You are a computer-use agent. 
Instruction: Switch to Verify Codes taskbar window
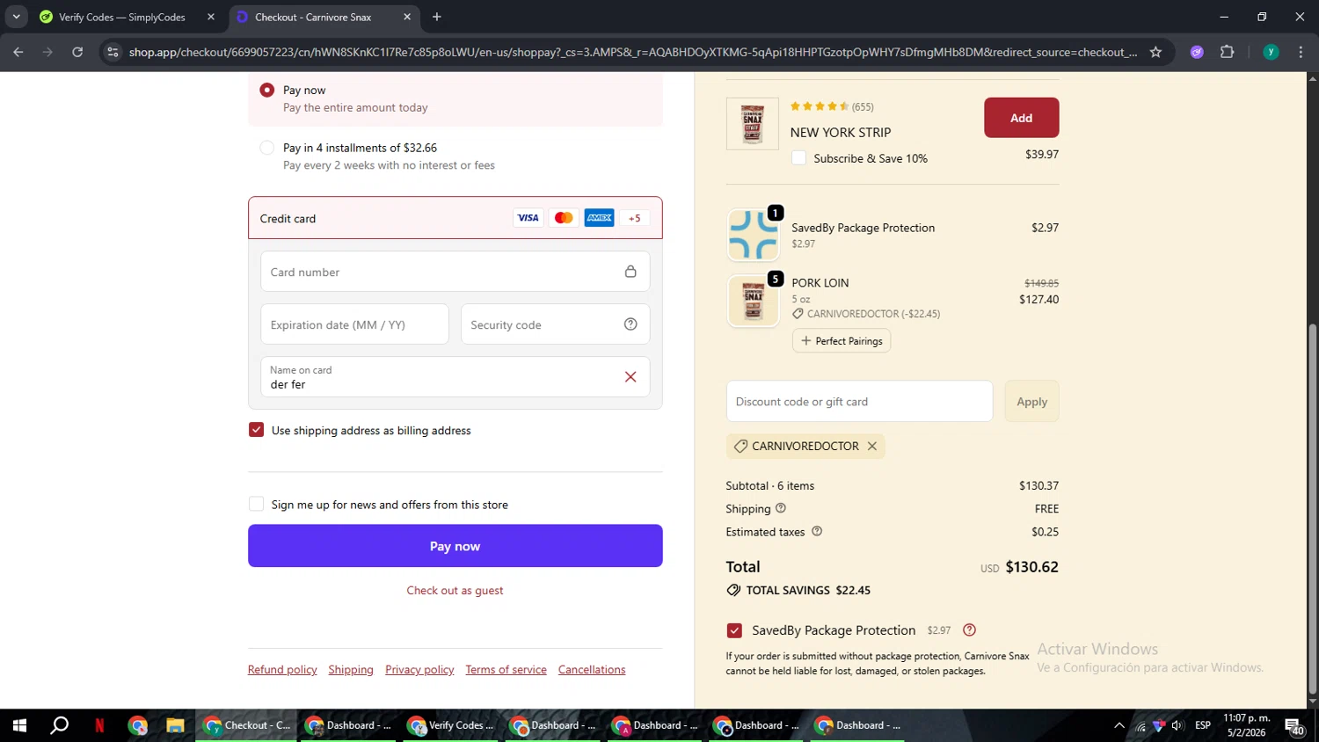click(450, 725)
